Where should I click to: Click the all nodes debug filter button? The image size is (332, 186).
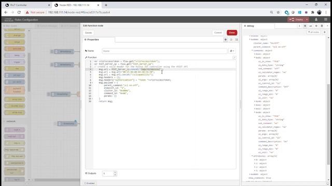click(313, 32)
